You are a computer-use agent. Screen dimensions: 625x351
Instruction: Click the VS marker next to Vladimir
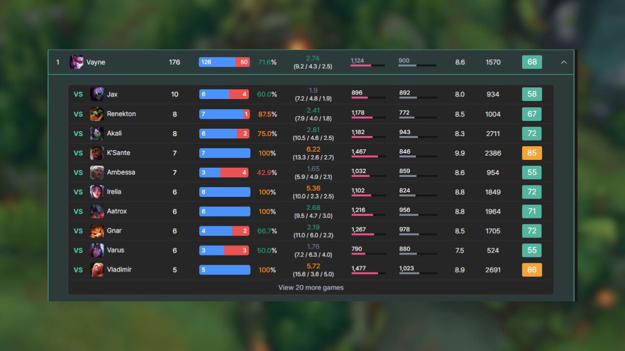[78, 270]
